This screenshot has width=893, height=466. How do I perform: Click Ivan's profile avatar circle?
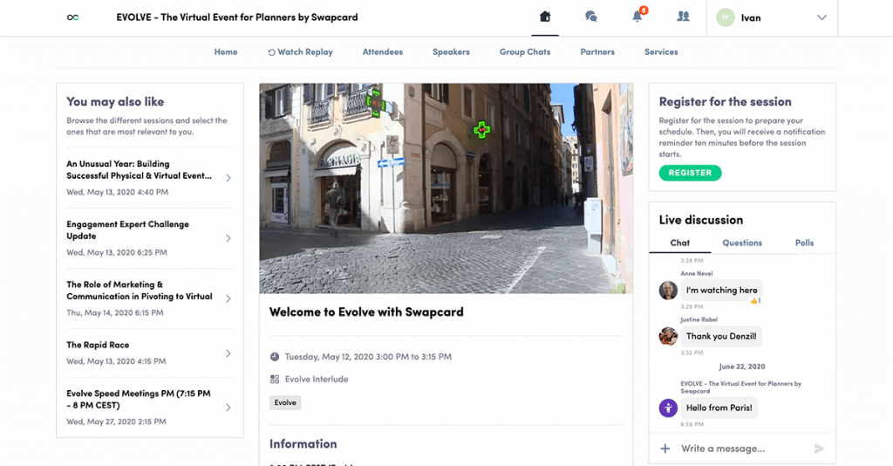726,17
